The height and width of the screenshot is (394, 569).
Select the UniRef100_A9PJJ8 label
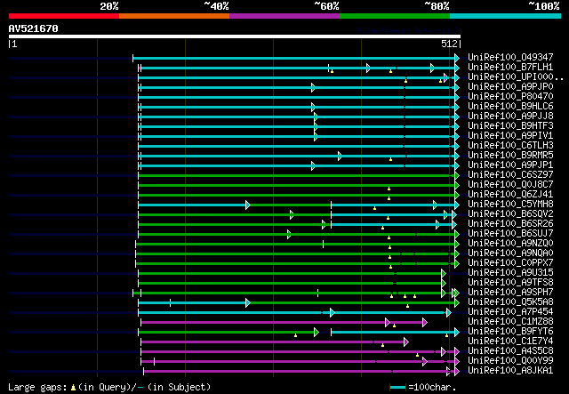pyautogui.click(x=510, y=116)
